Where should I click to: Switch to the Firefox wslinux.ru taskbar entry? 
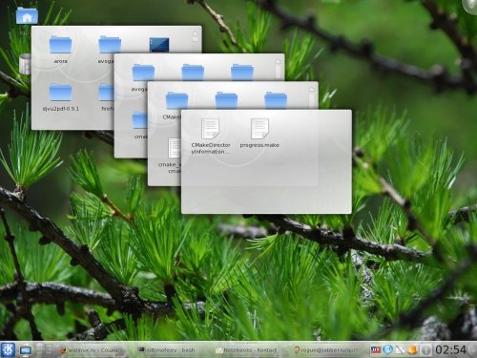(x=92, y=350)
